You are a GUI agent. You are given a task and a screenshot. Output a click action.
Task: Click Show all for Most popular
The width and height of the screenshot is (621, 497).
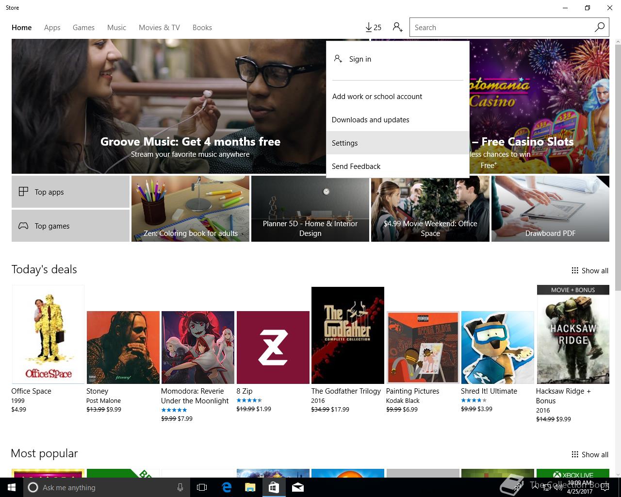(x=589, y=455)
